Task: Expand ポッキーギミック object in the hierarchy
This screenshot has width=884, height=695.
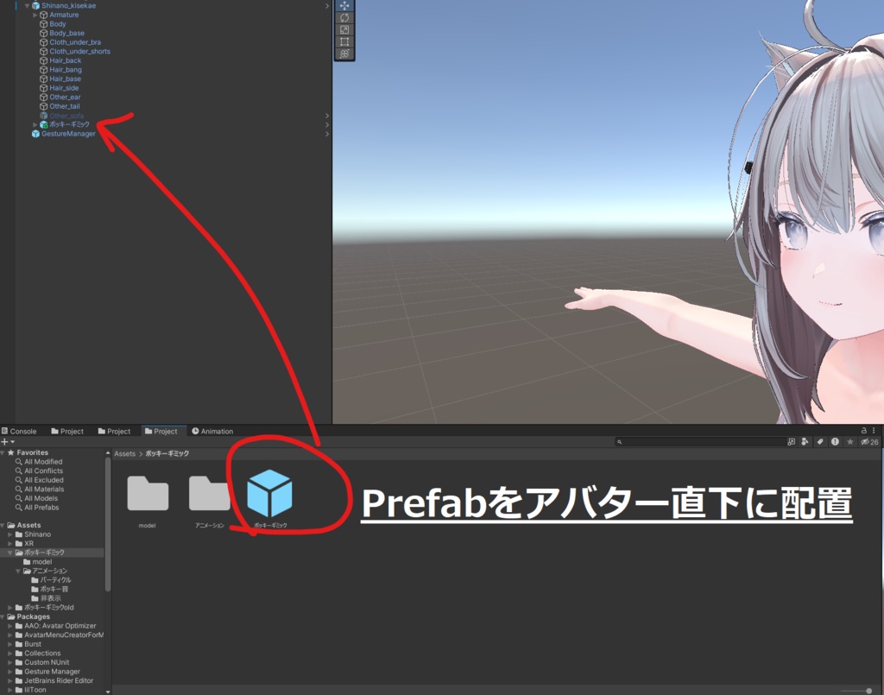Action: pos(35,124)
